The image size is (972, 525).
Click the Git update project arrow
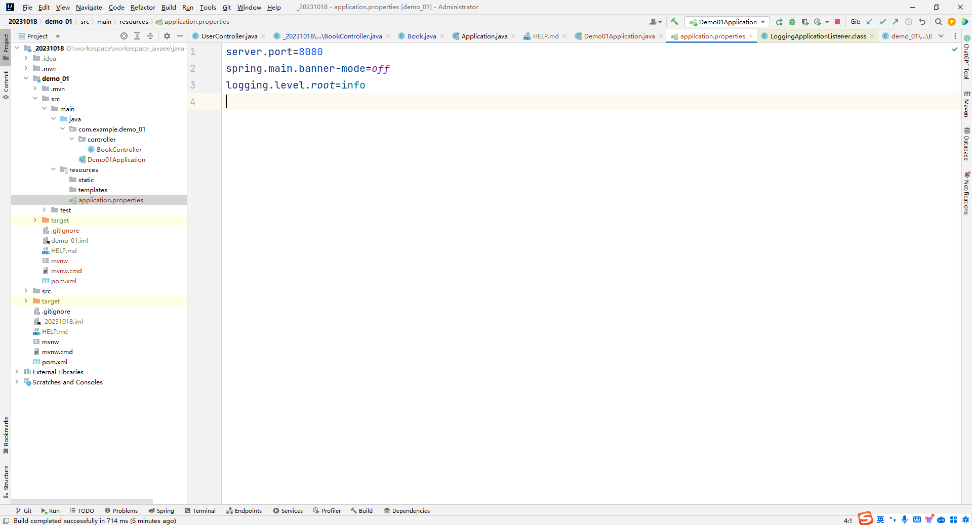click(869, 22)
